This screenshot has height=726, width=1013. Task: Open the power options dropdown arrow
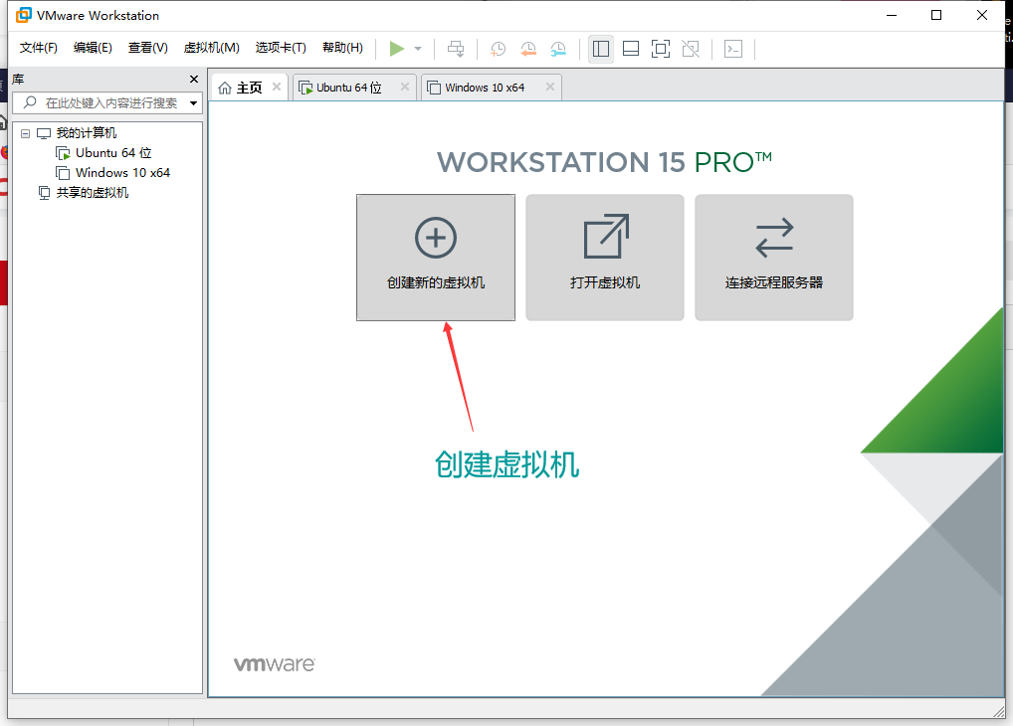(418, 49)
